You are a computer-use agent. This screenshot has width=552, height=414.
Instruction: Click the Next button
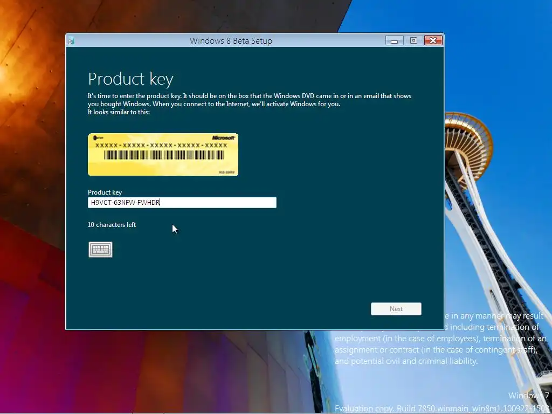396,309
